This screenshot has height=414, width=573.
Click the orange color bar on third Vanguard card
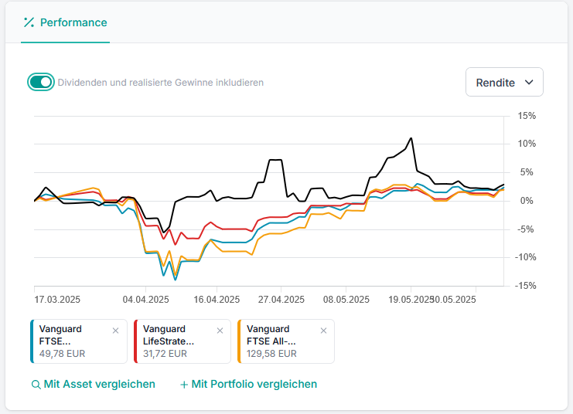point(239,341)
